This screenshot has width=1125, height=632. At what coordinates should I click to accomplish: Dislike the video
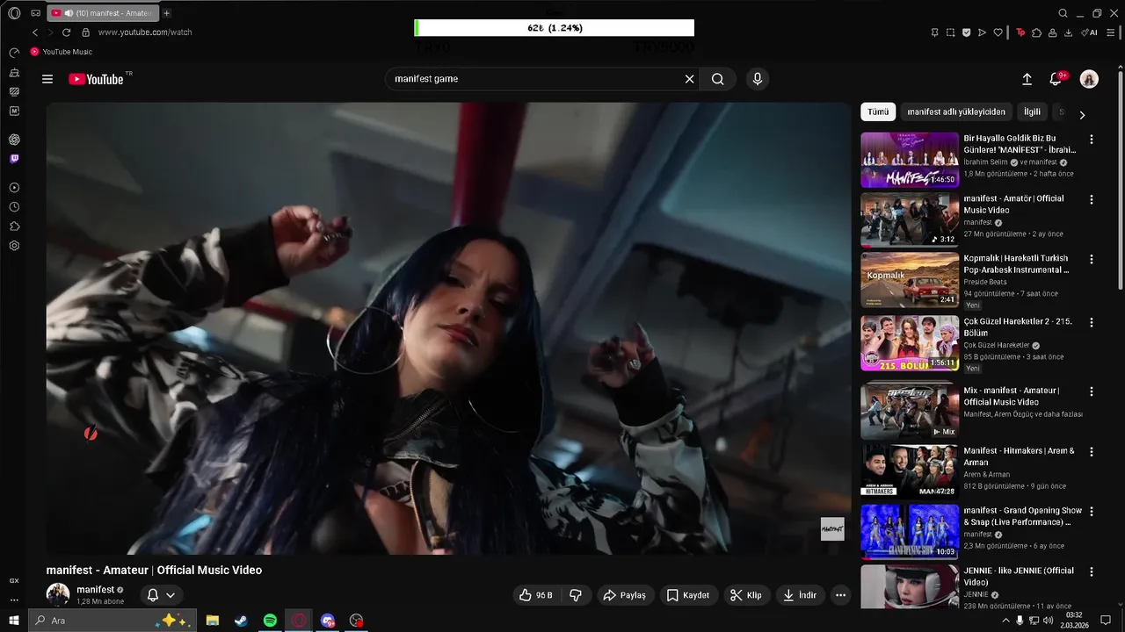pyautogui.click(x=576, y=595)
